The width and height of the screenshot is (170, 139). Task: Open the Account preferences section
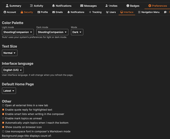click(10, 12)
